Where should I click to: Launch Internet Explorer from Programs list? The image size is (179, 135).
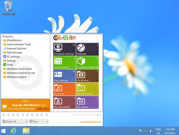point(15,48)
